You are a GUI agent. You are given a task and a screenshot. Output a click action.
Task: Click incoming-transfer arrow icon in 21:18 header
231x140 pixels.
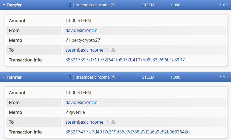click(x=69, y=77)
